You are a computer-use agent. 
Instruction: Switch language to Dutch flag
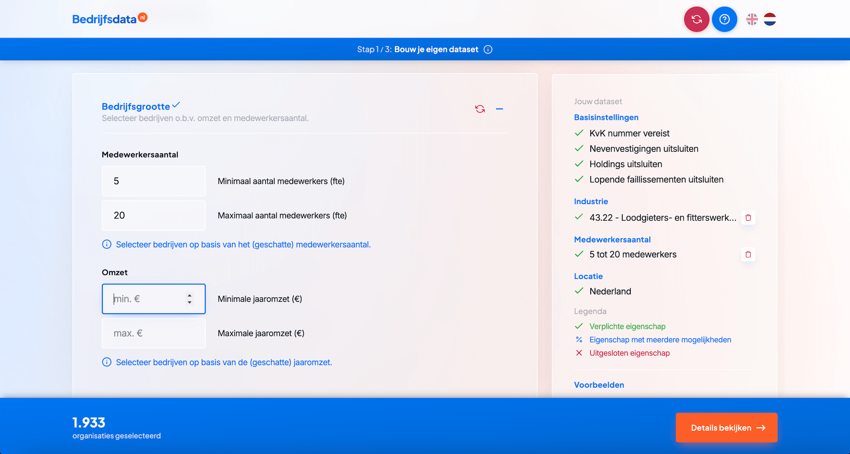(x=770, y=19)
